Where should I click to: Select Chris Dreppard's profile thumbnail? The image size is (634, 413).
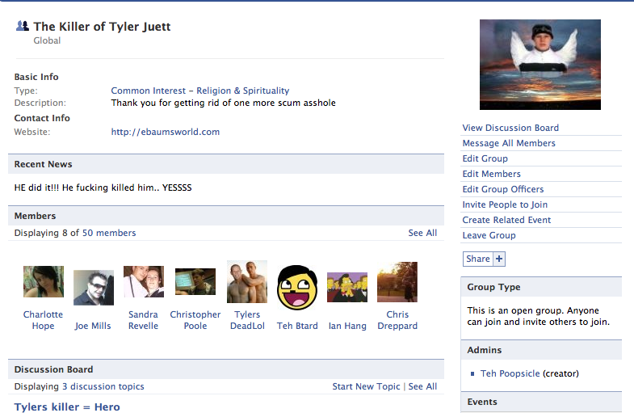pyautogui.click(x=397, y=282)
